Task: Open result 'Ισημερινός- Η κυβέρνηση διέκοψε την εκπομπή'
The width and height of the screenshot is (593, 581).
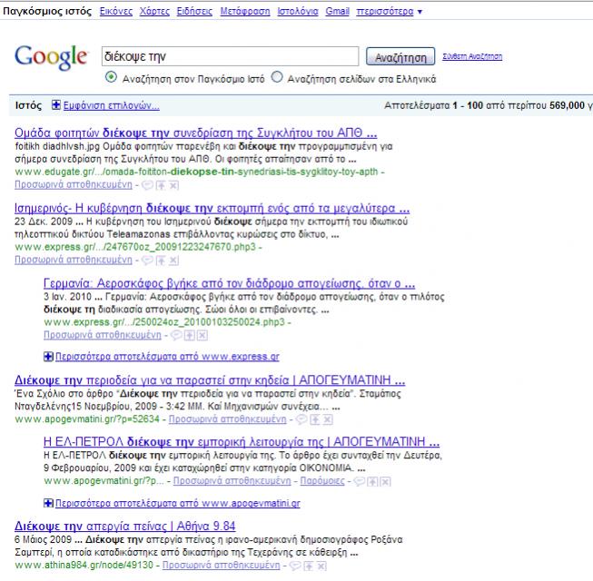Action: coord(212,208)
